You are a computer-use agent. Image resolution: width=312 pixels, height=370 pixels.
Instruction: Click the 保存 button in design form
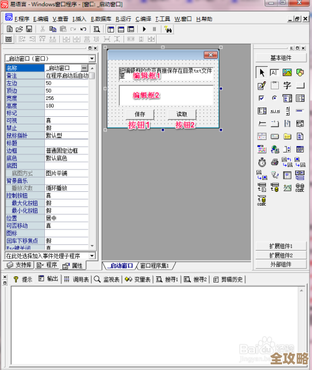tap(140, 114)
